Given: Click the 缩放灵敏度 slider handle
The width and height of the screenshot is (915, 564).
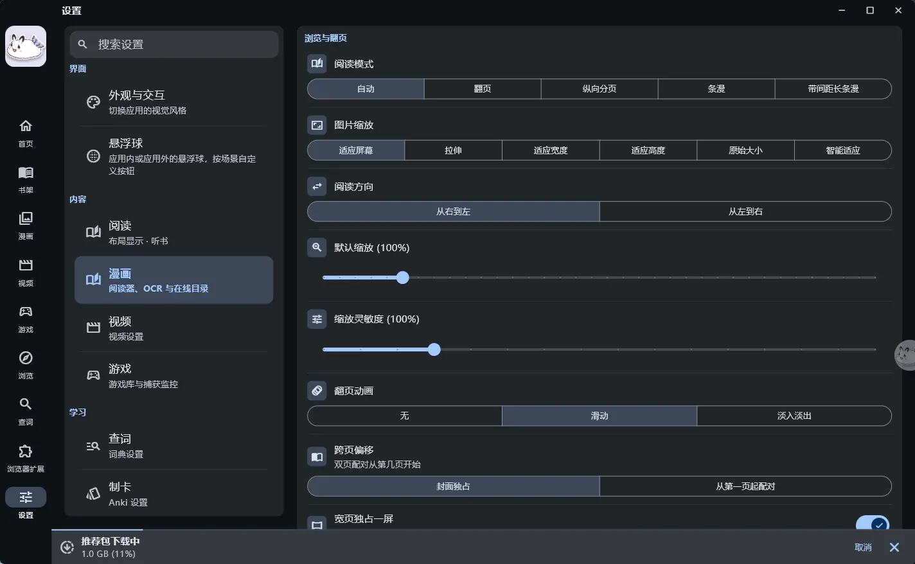Looking at the screenshot, I should tap(434, 349).
